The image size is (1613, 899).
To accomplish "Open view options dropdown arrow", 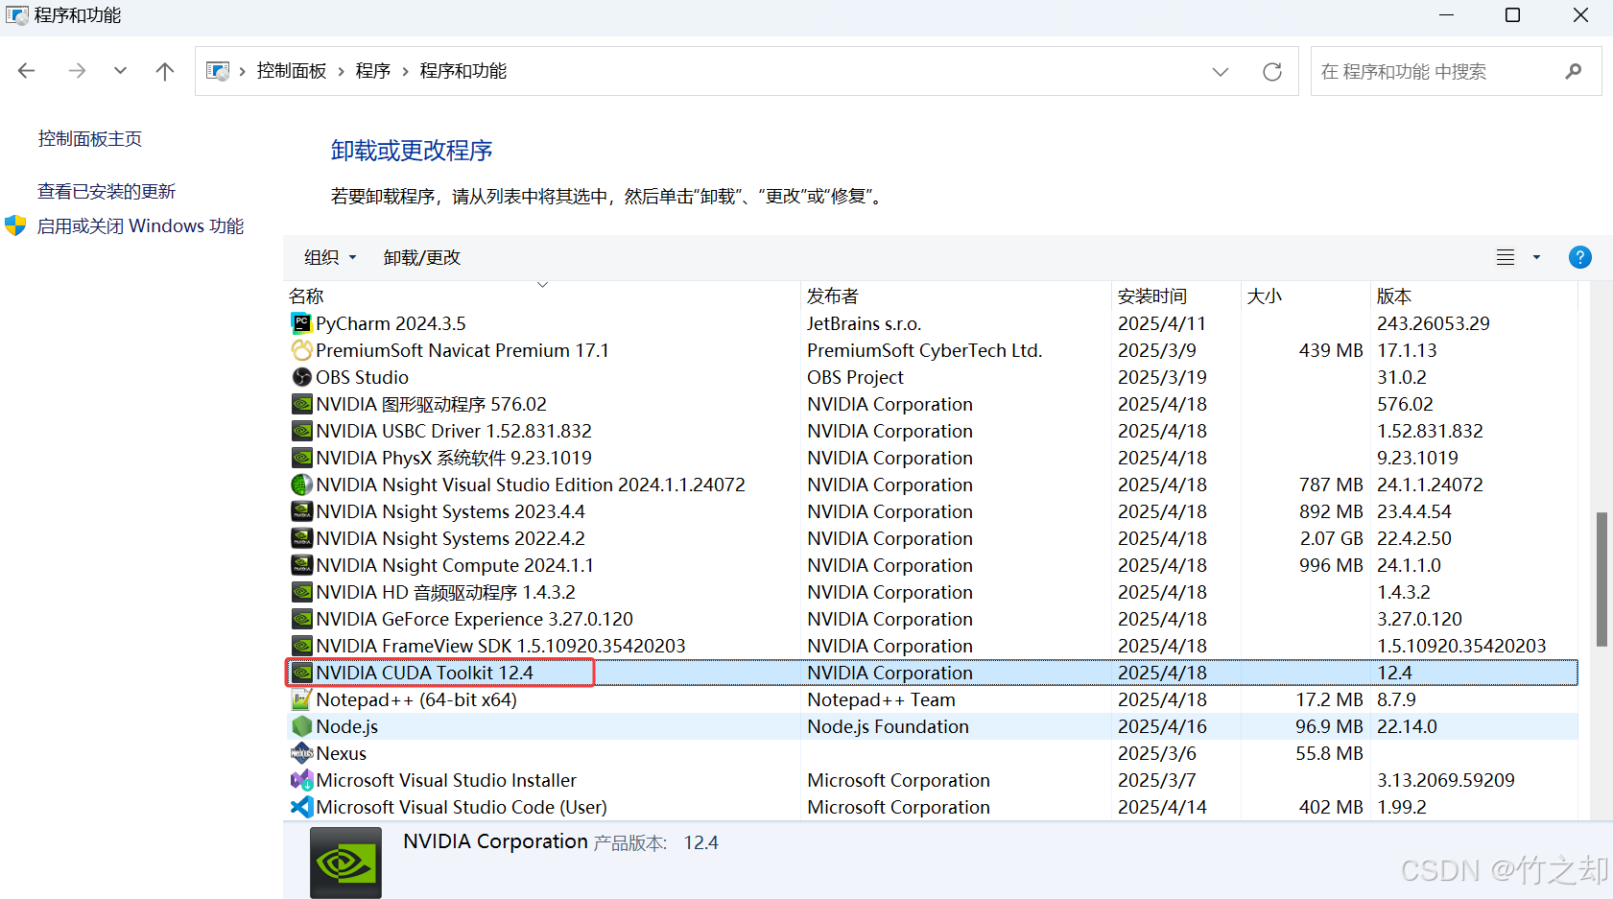I will [1536, 257].
